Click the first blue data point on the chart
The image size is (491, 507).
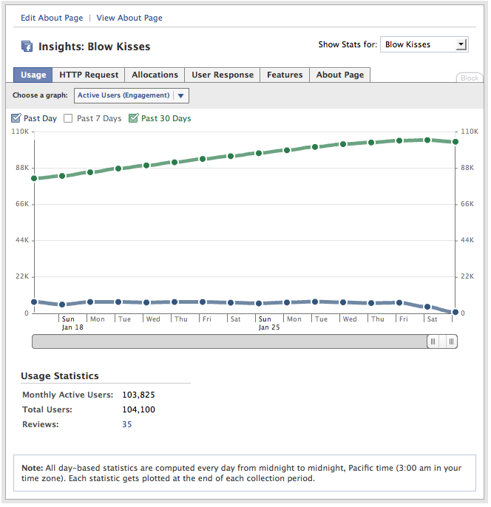pyautogui.click(x=34, y=302)
